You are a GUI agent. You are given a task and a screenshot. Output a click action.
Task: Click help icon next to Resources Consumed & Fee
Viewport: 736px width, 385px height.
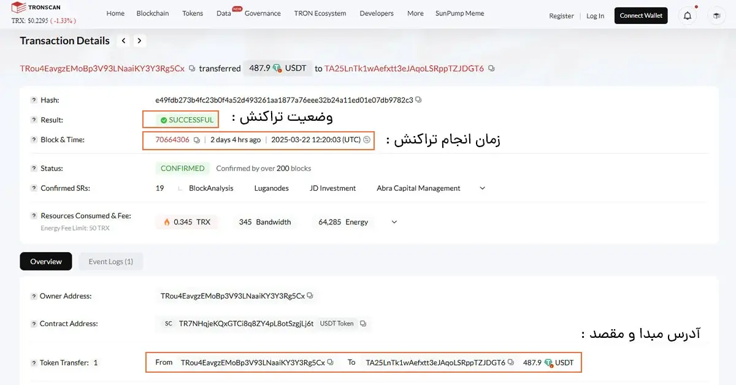[x=34, y=216]
